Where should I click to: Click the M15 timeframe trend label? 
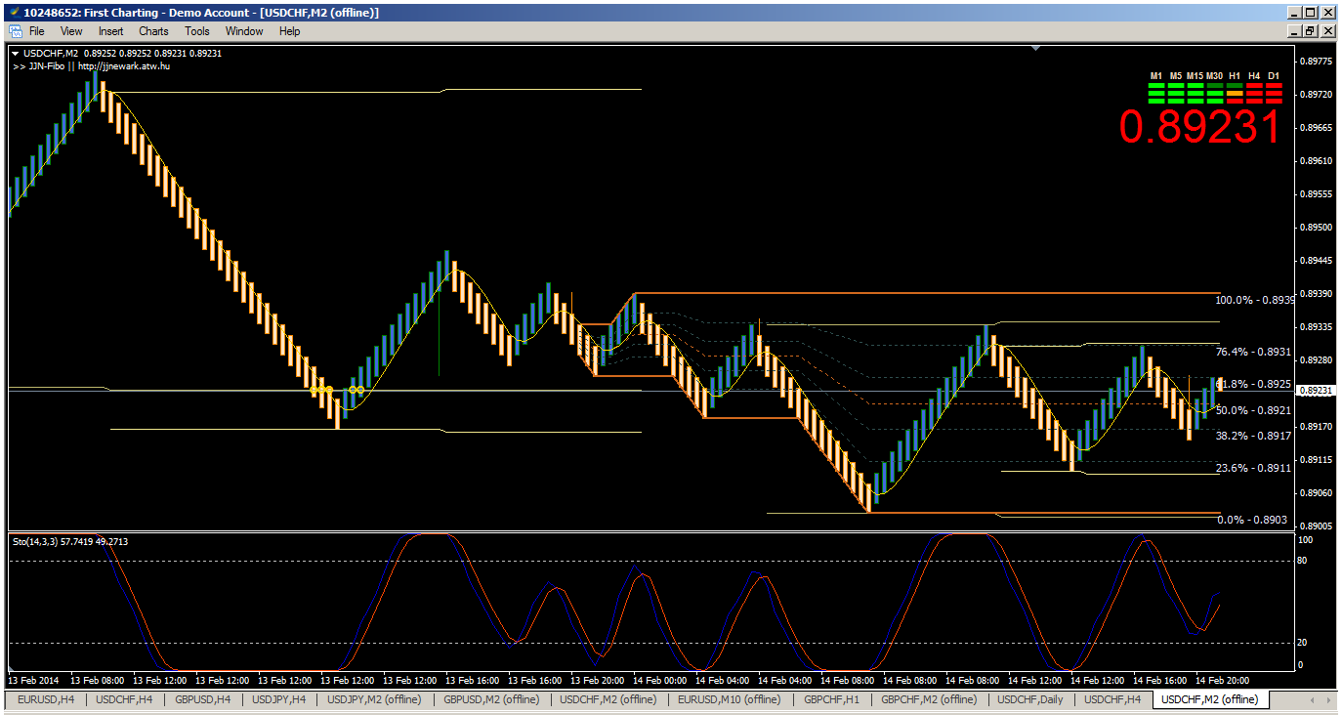(1195, 76)
